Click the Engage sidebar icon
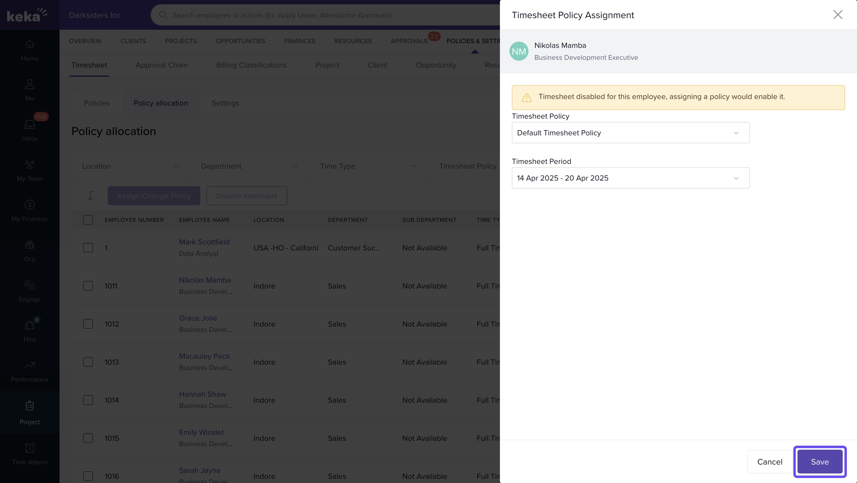This screenshot has width=857, height=483. [30, 285]
